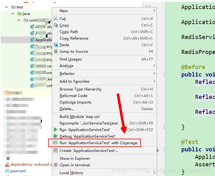Viewport: 215px width, 176px height.
Task: Click the Open in terminal icon
Action: point(56,165)
